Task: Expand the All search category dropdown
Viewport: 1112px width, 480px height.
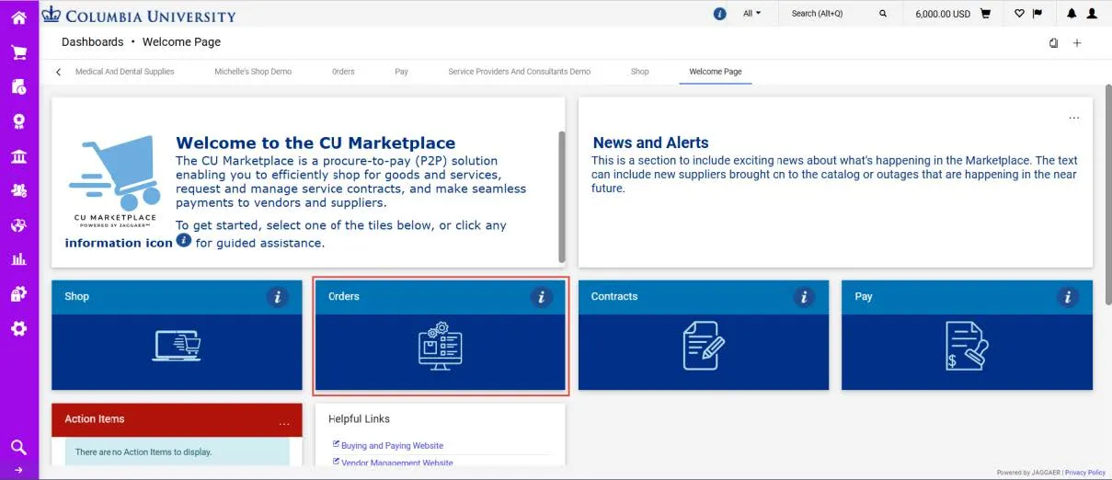Action: pyautogui.click(x=751, y=14)
